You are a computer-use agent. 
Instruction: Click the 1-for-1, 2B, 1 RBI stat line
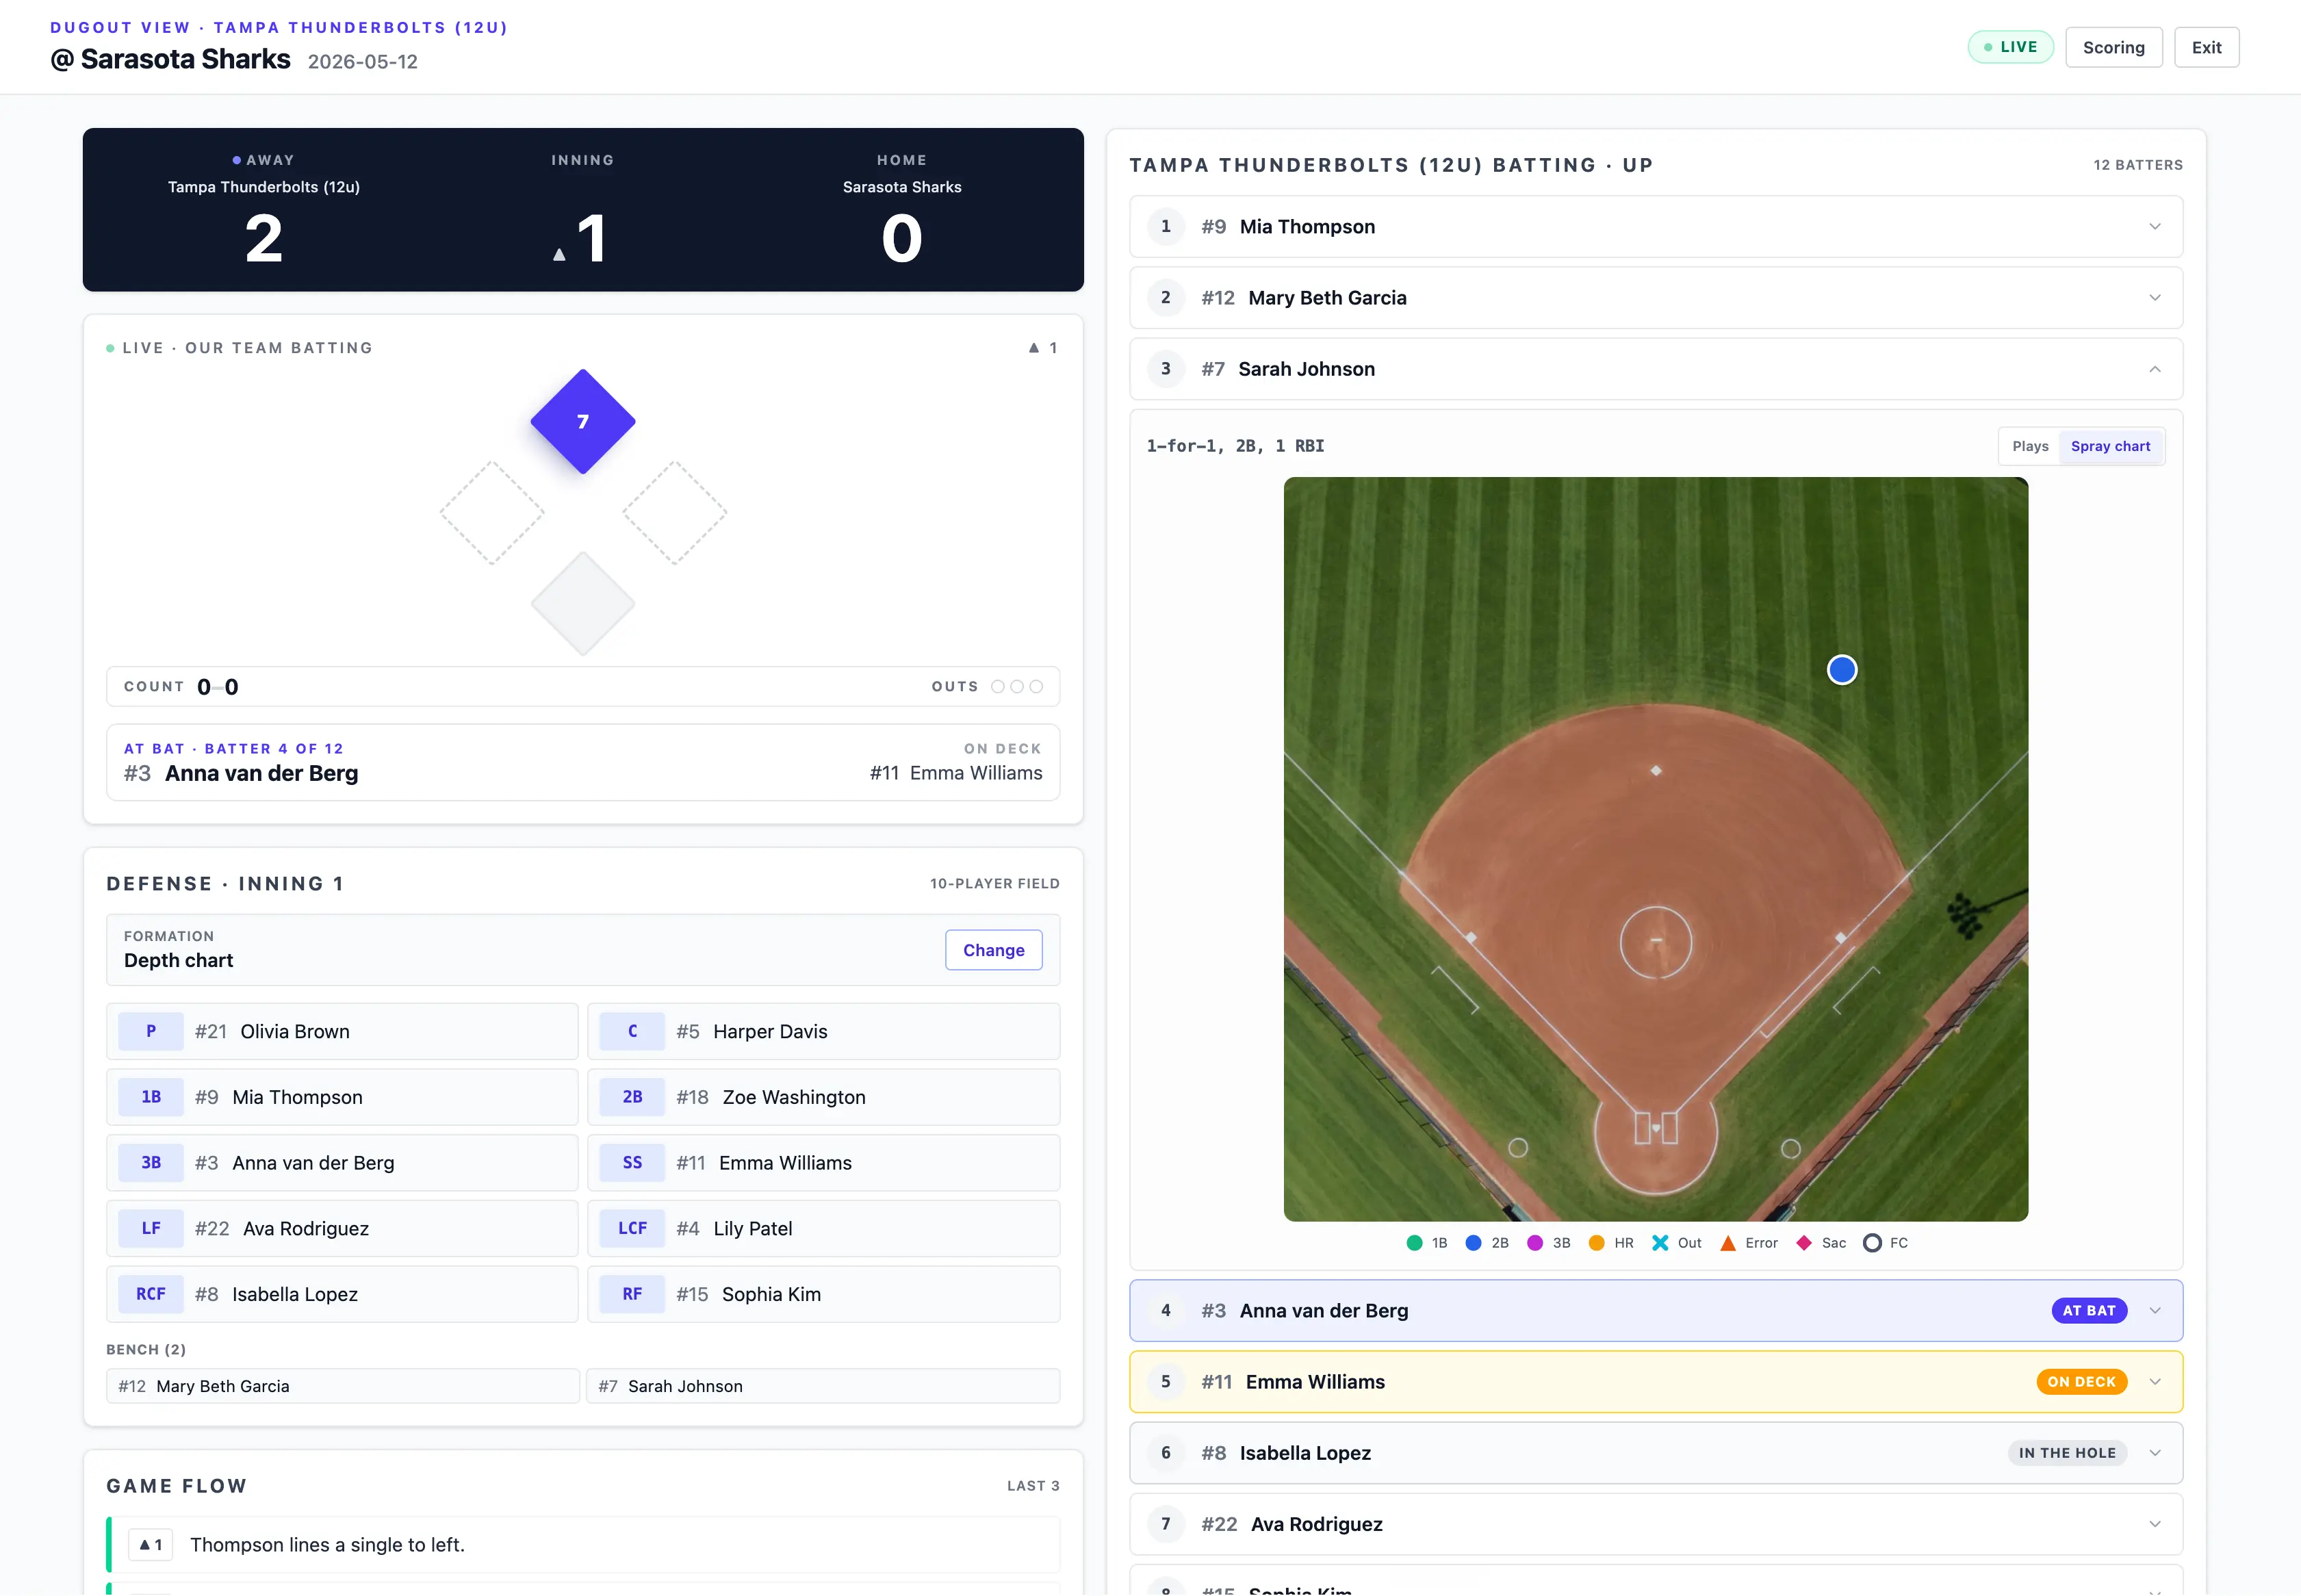1235,446
